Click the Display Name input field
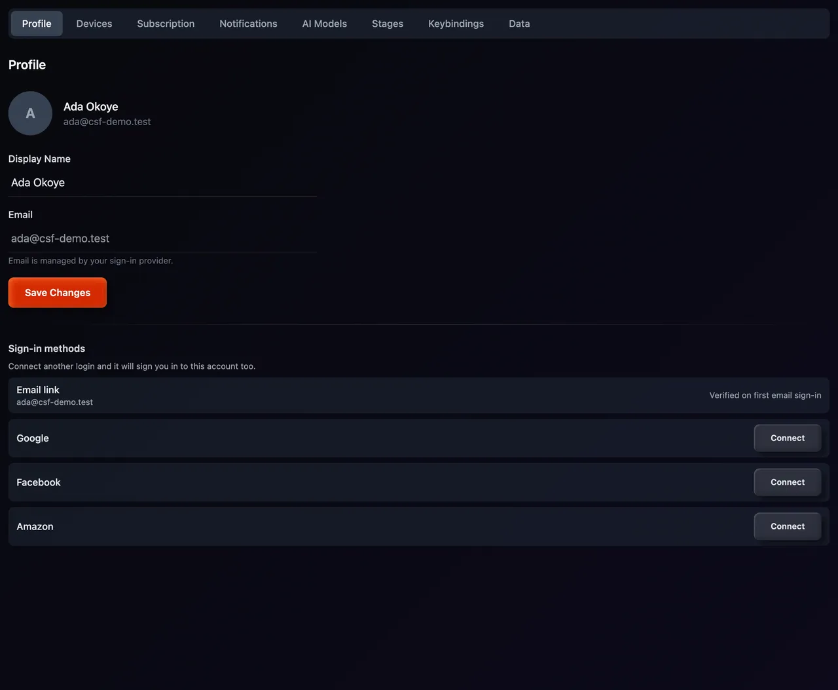Screen dimensions: 838x690 point(162,183)
